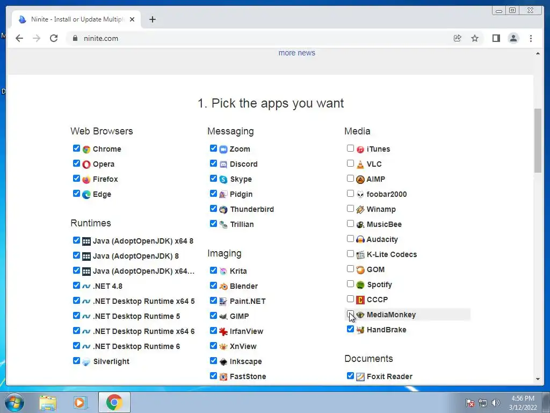Close the Ninite tab
This screenshot has height=413, width=550.
(x=132, y=19)
